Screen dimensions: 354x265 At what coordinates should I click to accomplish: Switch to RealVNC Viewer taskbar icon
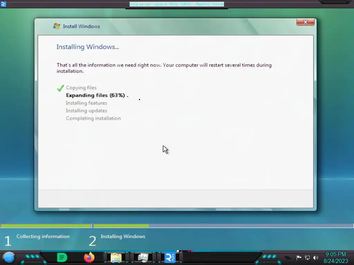170,258
